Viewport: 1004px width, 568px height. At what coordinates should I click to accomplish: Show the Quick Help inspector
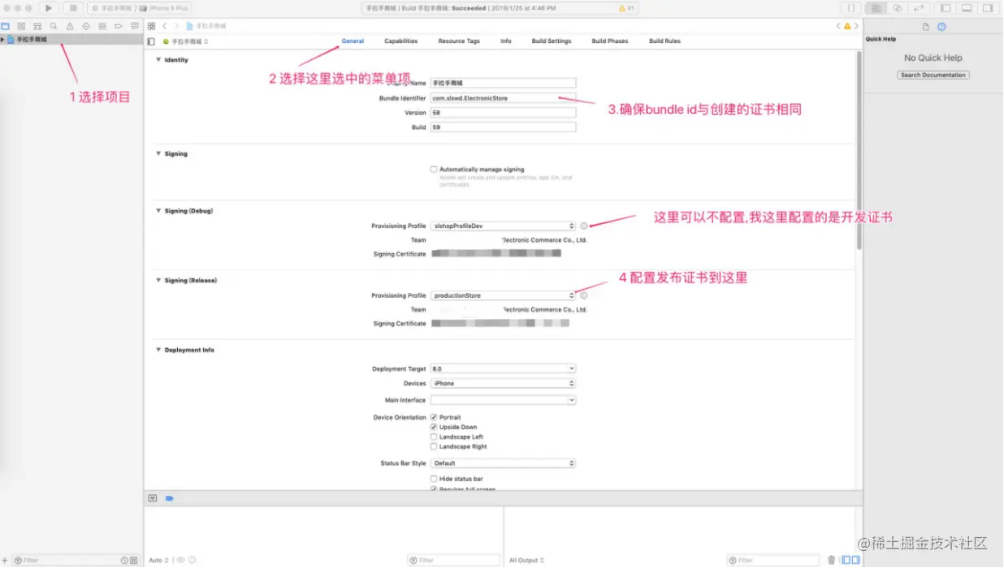[941, 27]
